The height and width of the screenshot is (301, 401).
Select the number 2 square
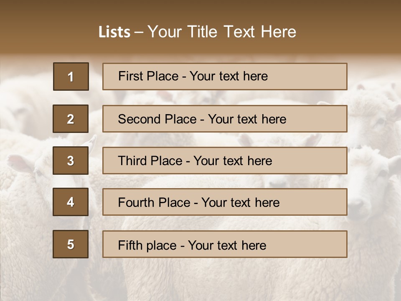pos(71,119)
